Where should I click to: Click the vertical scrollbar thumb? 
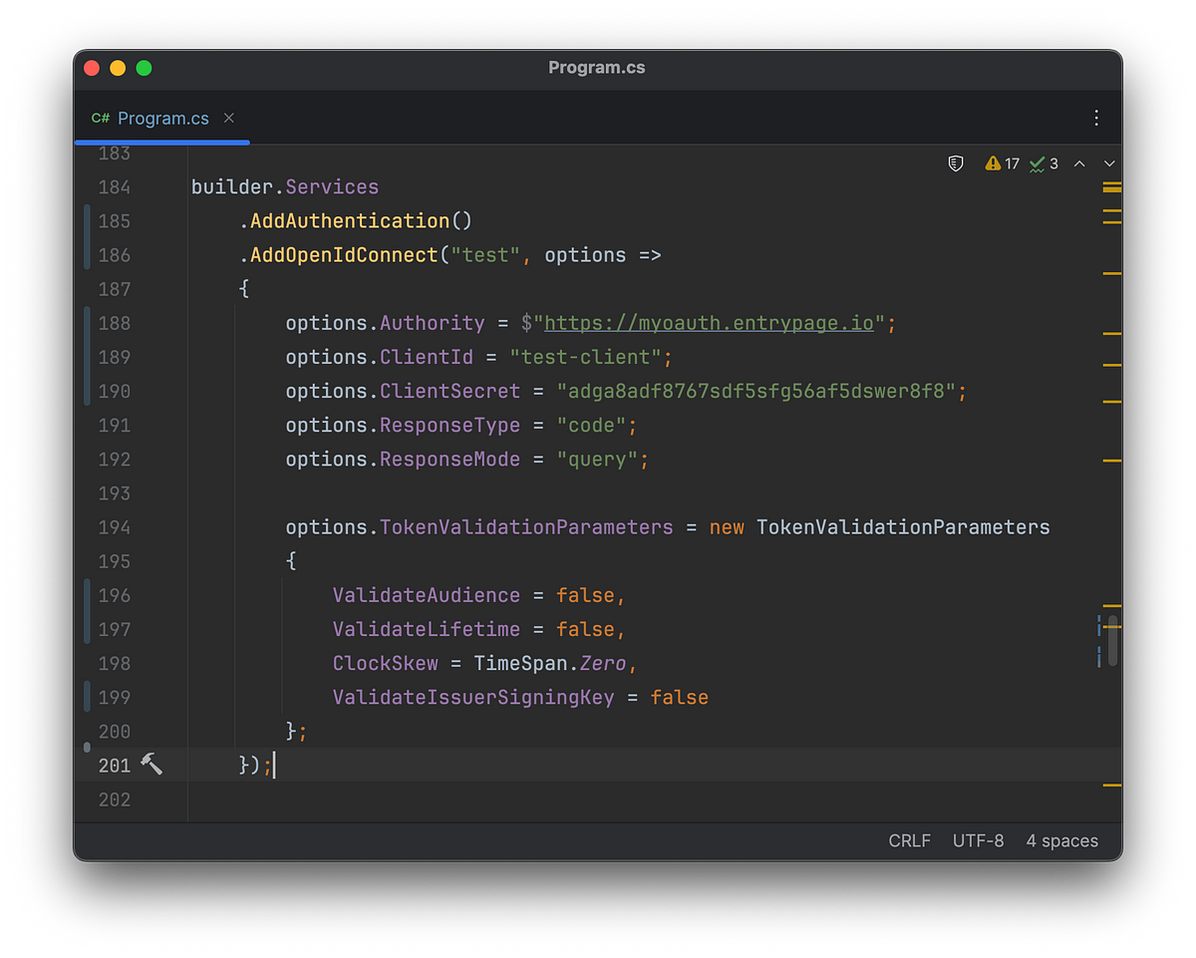[x=1112, y=640]
